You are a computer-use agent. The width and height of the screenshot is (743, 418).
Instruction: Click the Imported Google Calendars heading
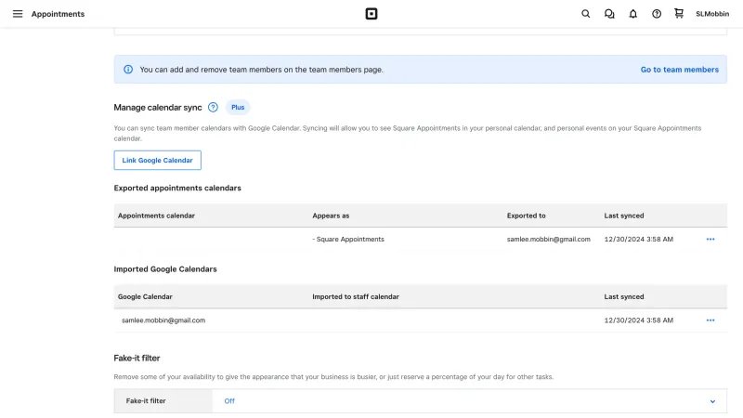pos(165,269)
